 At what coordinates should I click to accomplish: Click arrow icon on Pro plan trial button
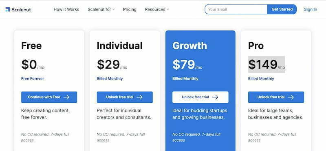coord(291,97)
